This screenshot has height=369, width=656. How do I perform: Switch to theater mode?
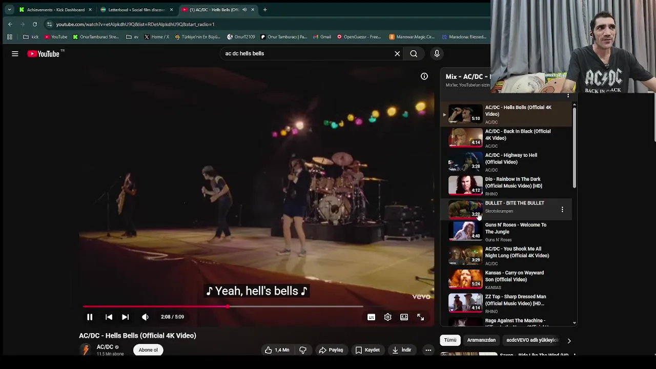point(404,317)
